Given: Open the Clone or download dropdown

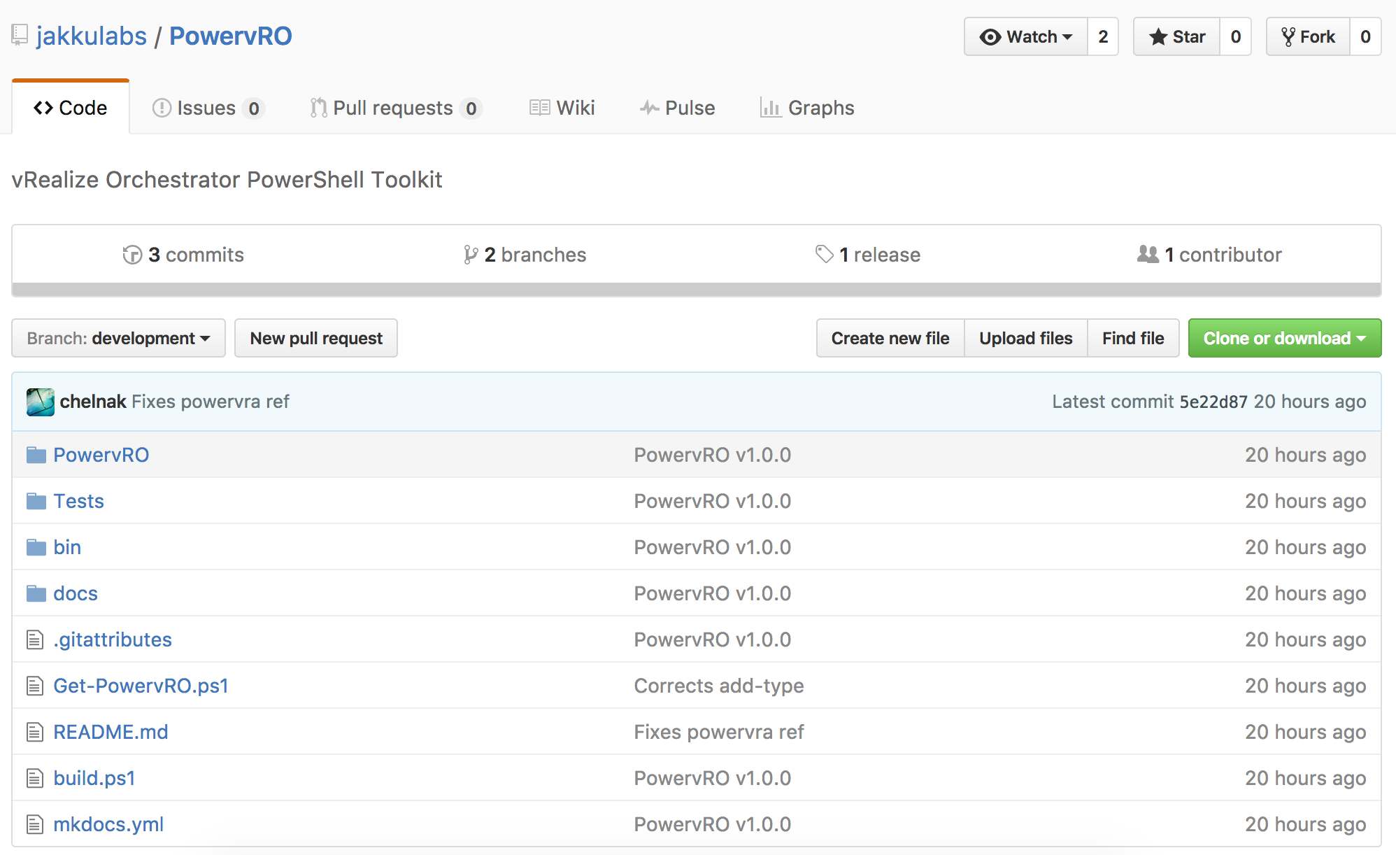Looking at the screenshot, I should pyautogui.click(x=1284, y=338).
